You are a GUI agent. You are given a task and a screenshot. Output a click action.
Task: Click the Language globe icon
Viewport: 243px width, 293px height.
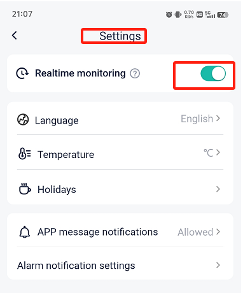pos(23,120)
